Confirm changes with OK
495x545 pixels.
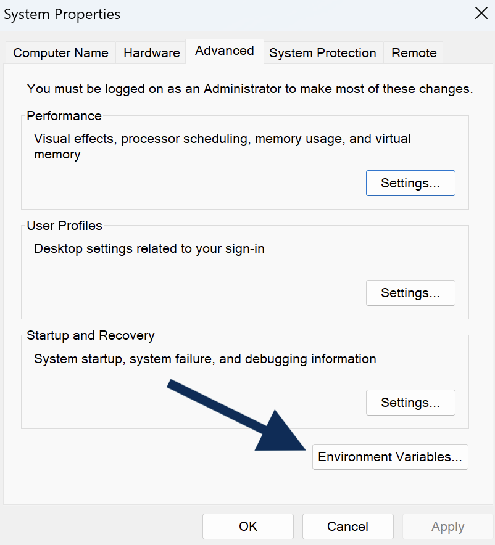click(x=248, y=527)
